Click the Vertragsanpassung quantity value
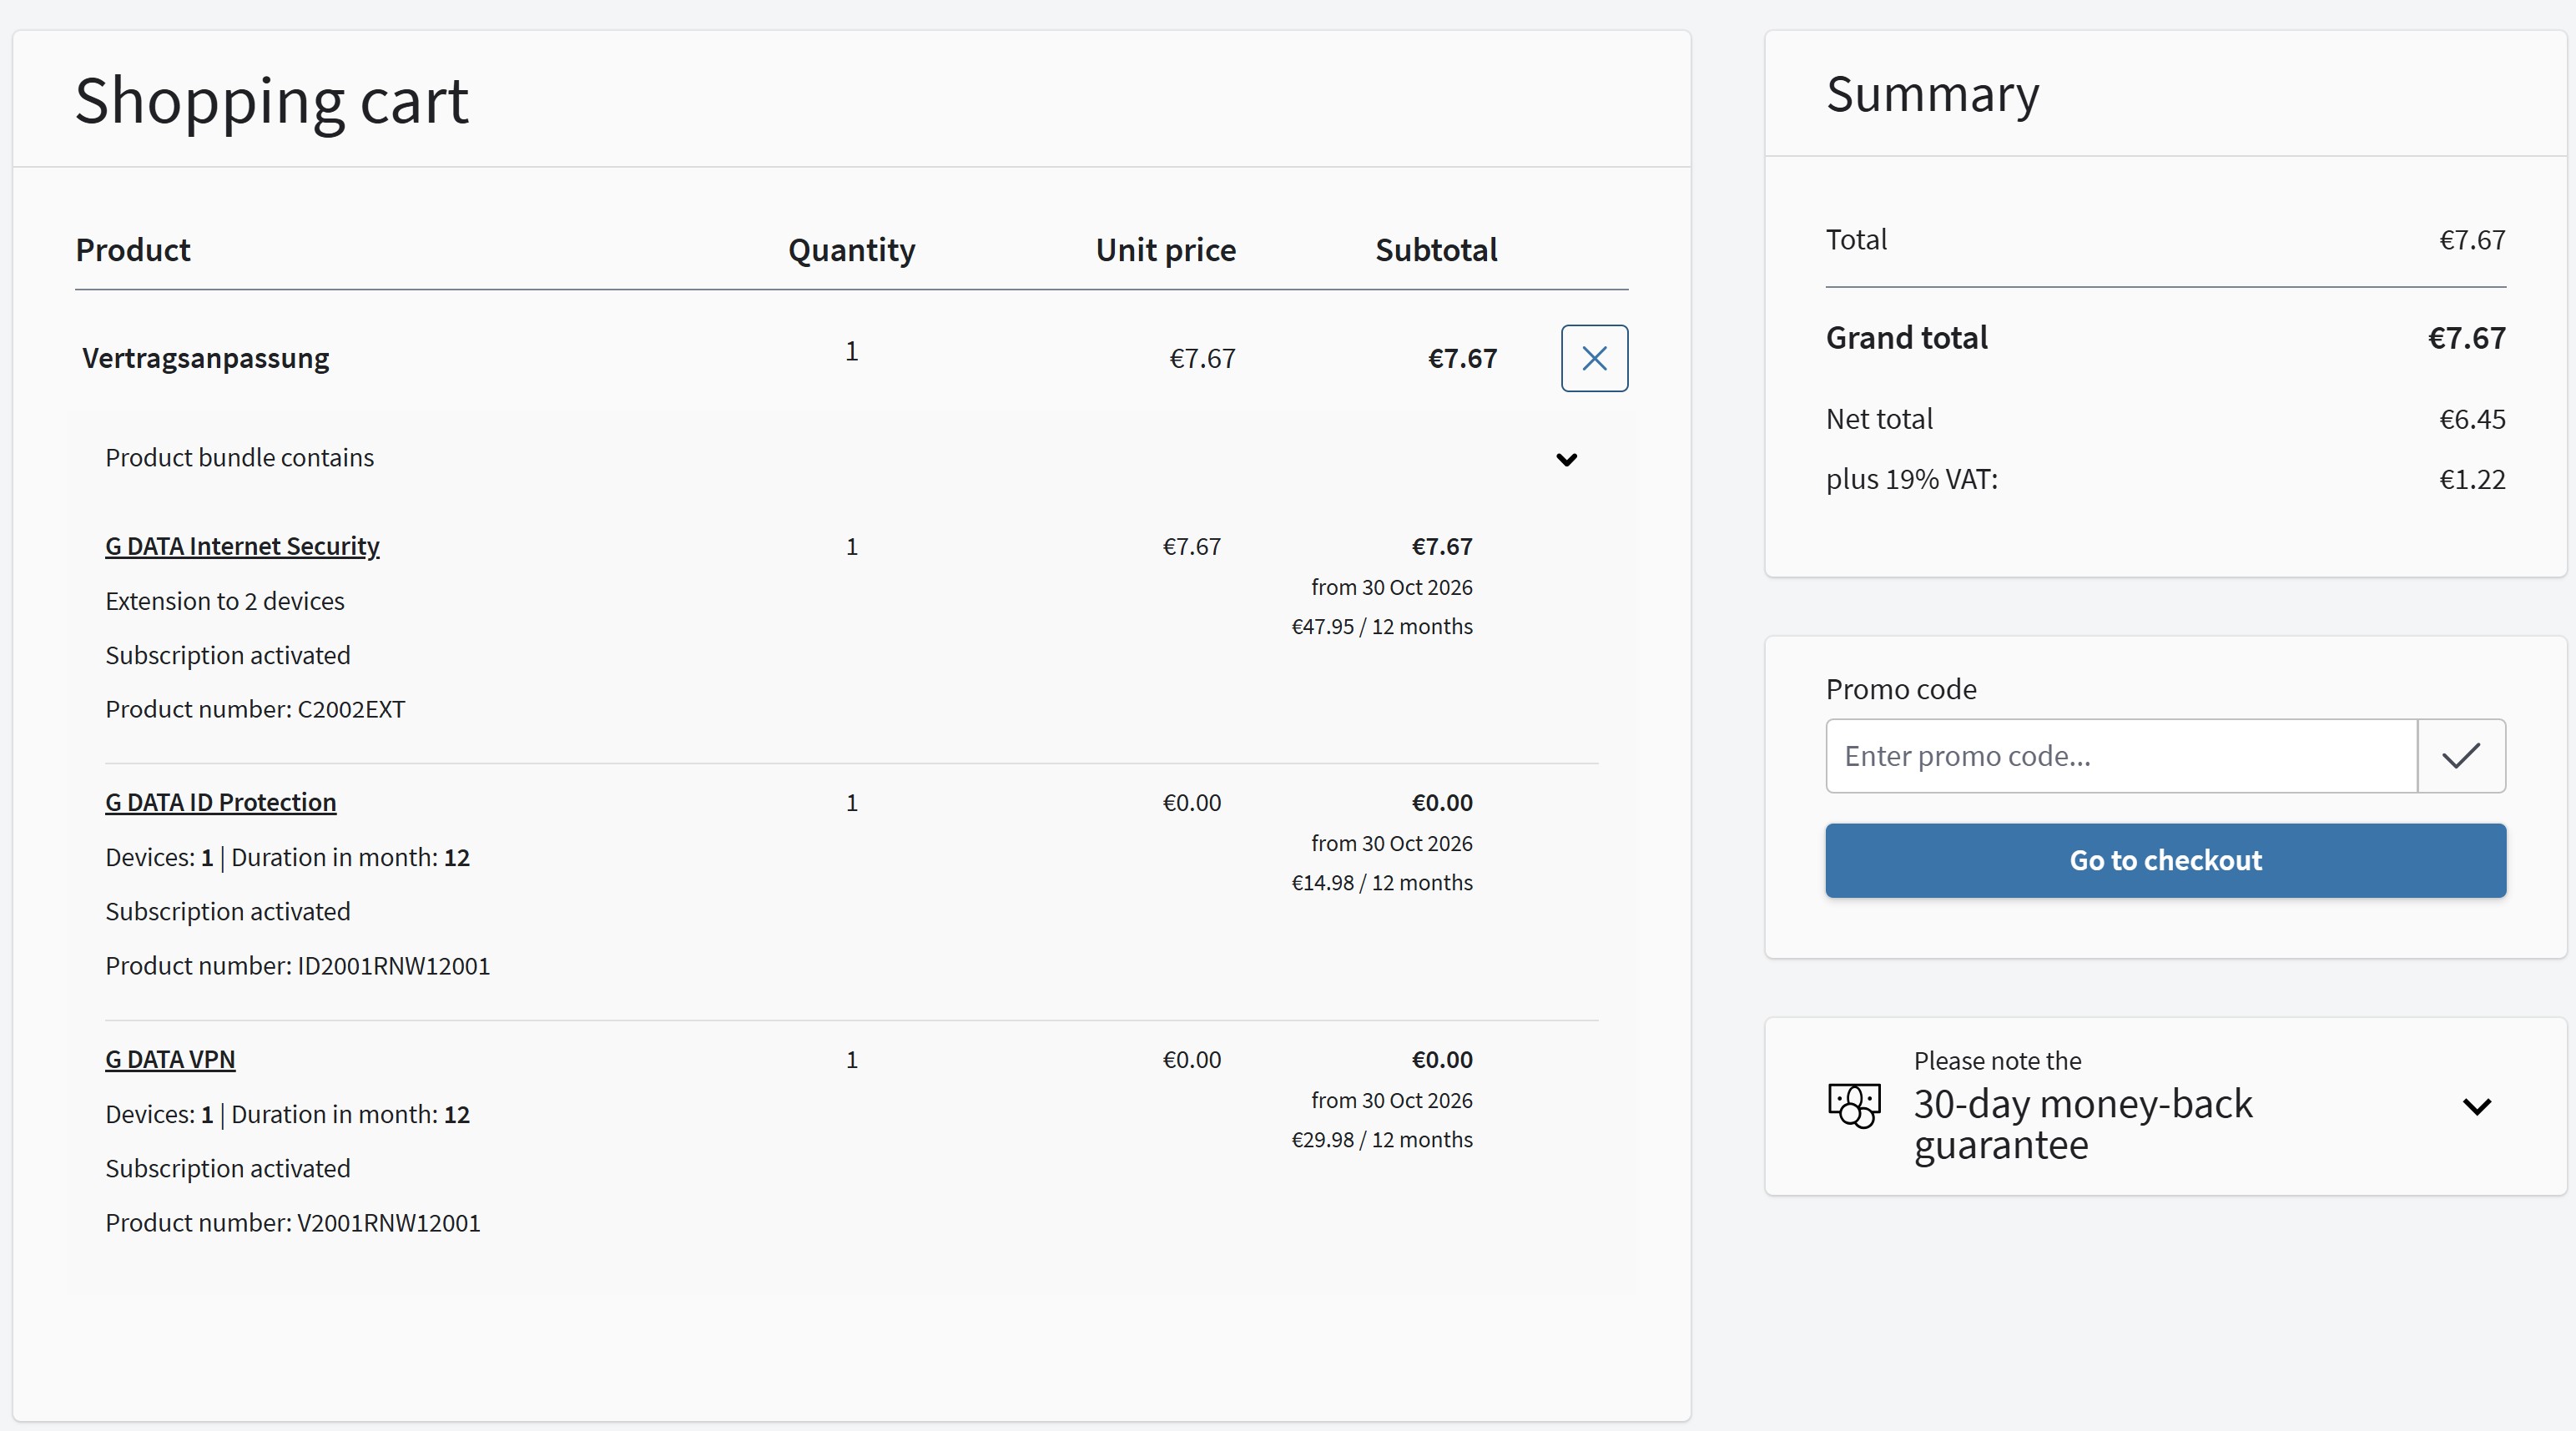 pos(851,352)
